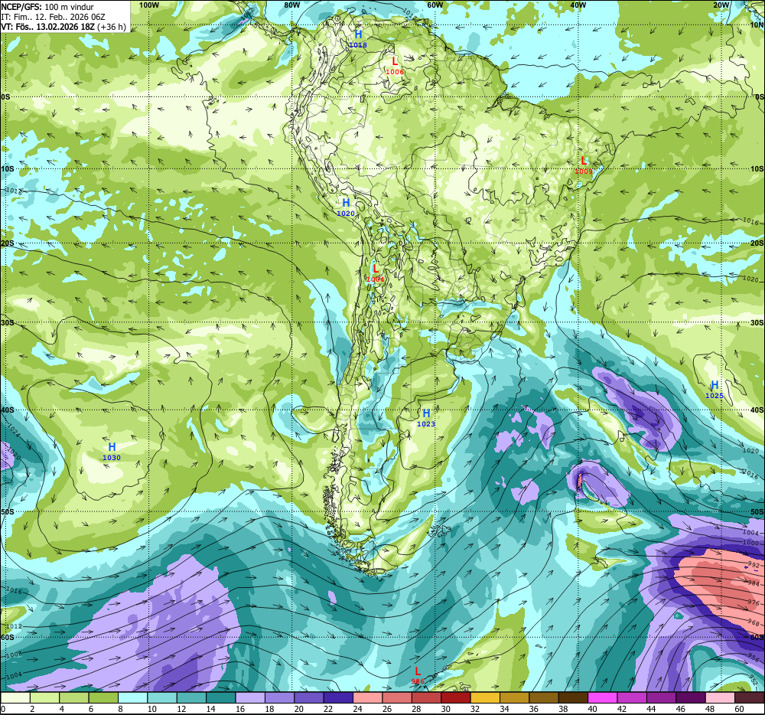
Task: Click the 60W longitude label
Action: click(x=435, y=5)
